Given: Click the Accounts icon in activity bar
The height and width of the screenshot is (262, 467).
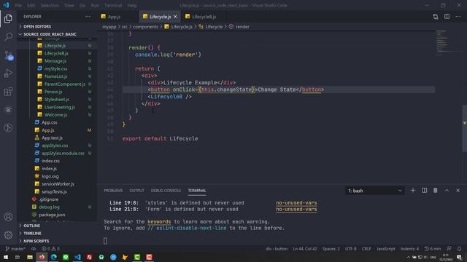Looking at the screenshot, I should tap(8, 217).
